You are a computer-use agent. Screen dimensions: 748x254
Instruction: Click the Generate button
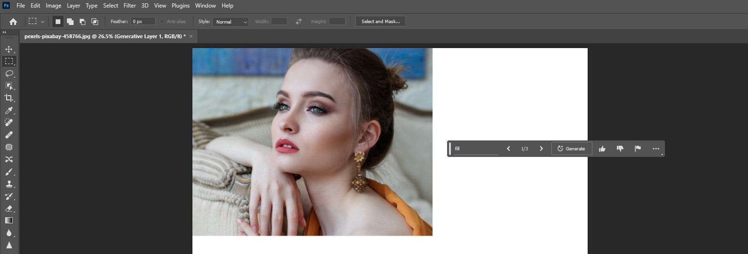[x=571, y=148]
